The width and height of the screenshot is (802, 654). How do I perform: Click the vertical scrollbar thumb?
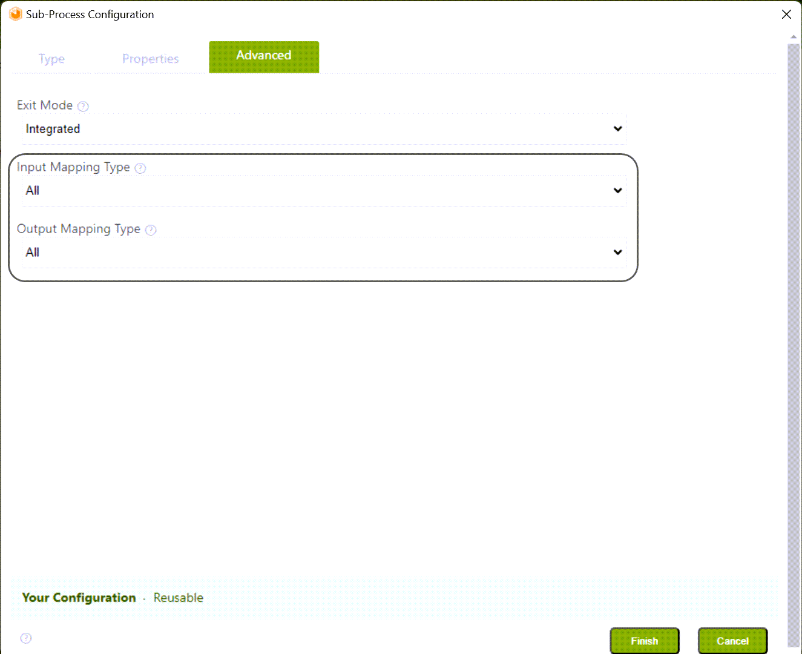click(794, 345)
